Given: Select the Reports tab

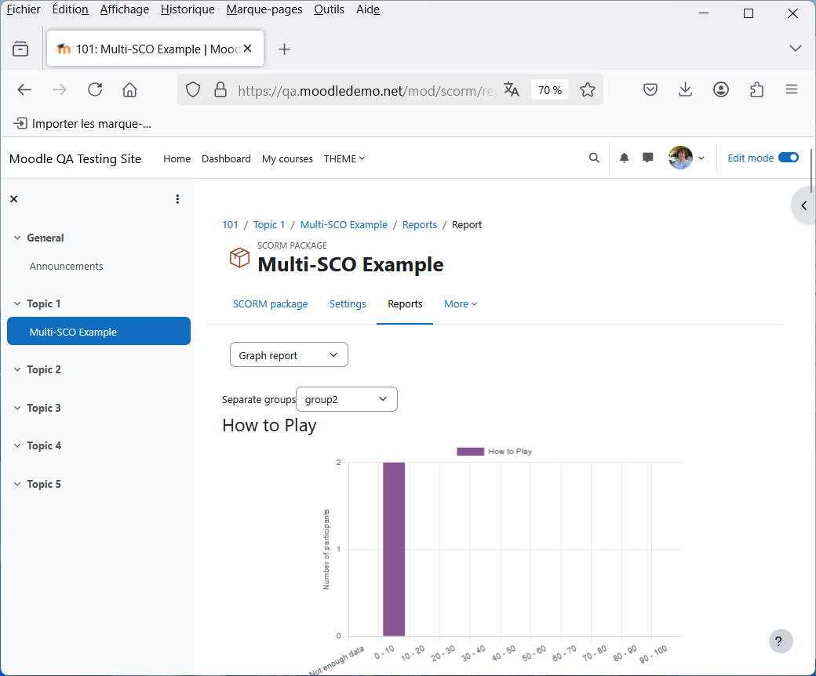Looking at the screenshot, I should pyautogui.click(x=405, y=303).
